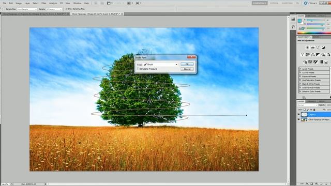This screenshot has width=331, height=186.
Task: Enable the Simulate Pressure checkbox
Action: pos(138,69)
